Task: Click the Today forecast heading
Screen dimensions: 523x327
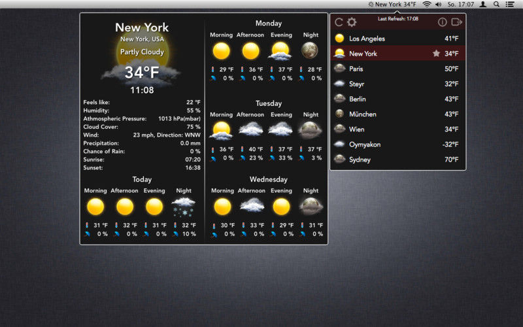Action: click(142, 179)
